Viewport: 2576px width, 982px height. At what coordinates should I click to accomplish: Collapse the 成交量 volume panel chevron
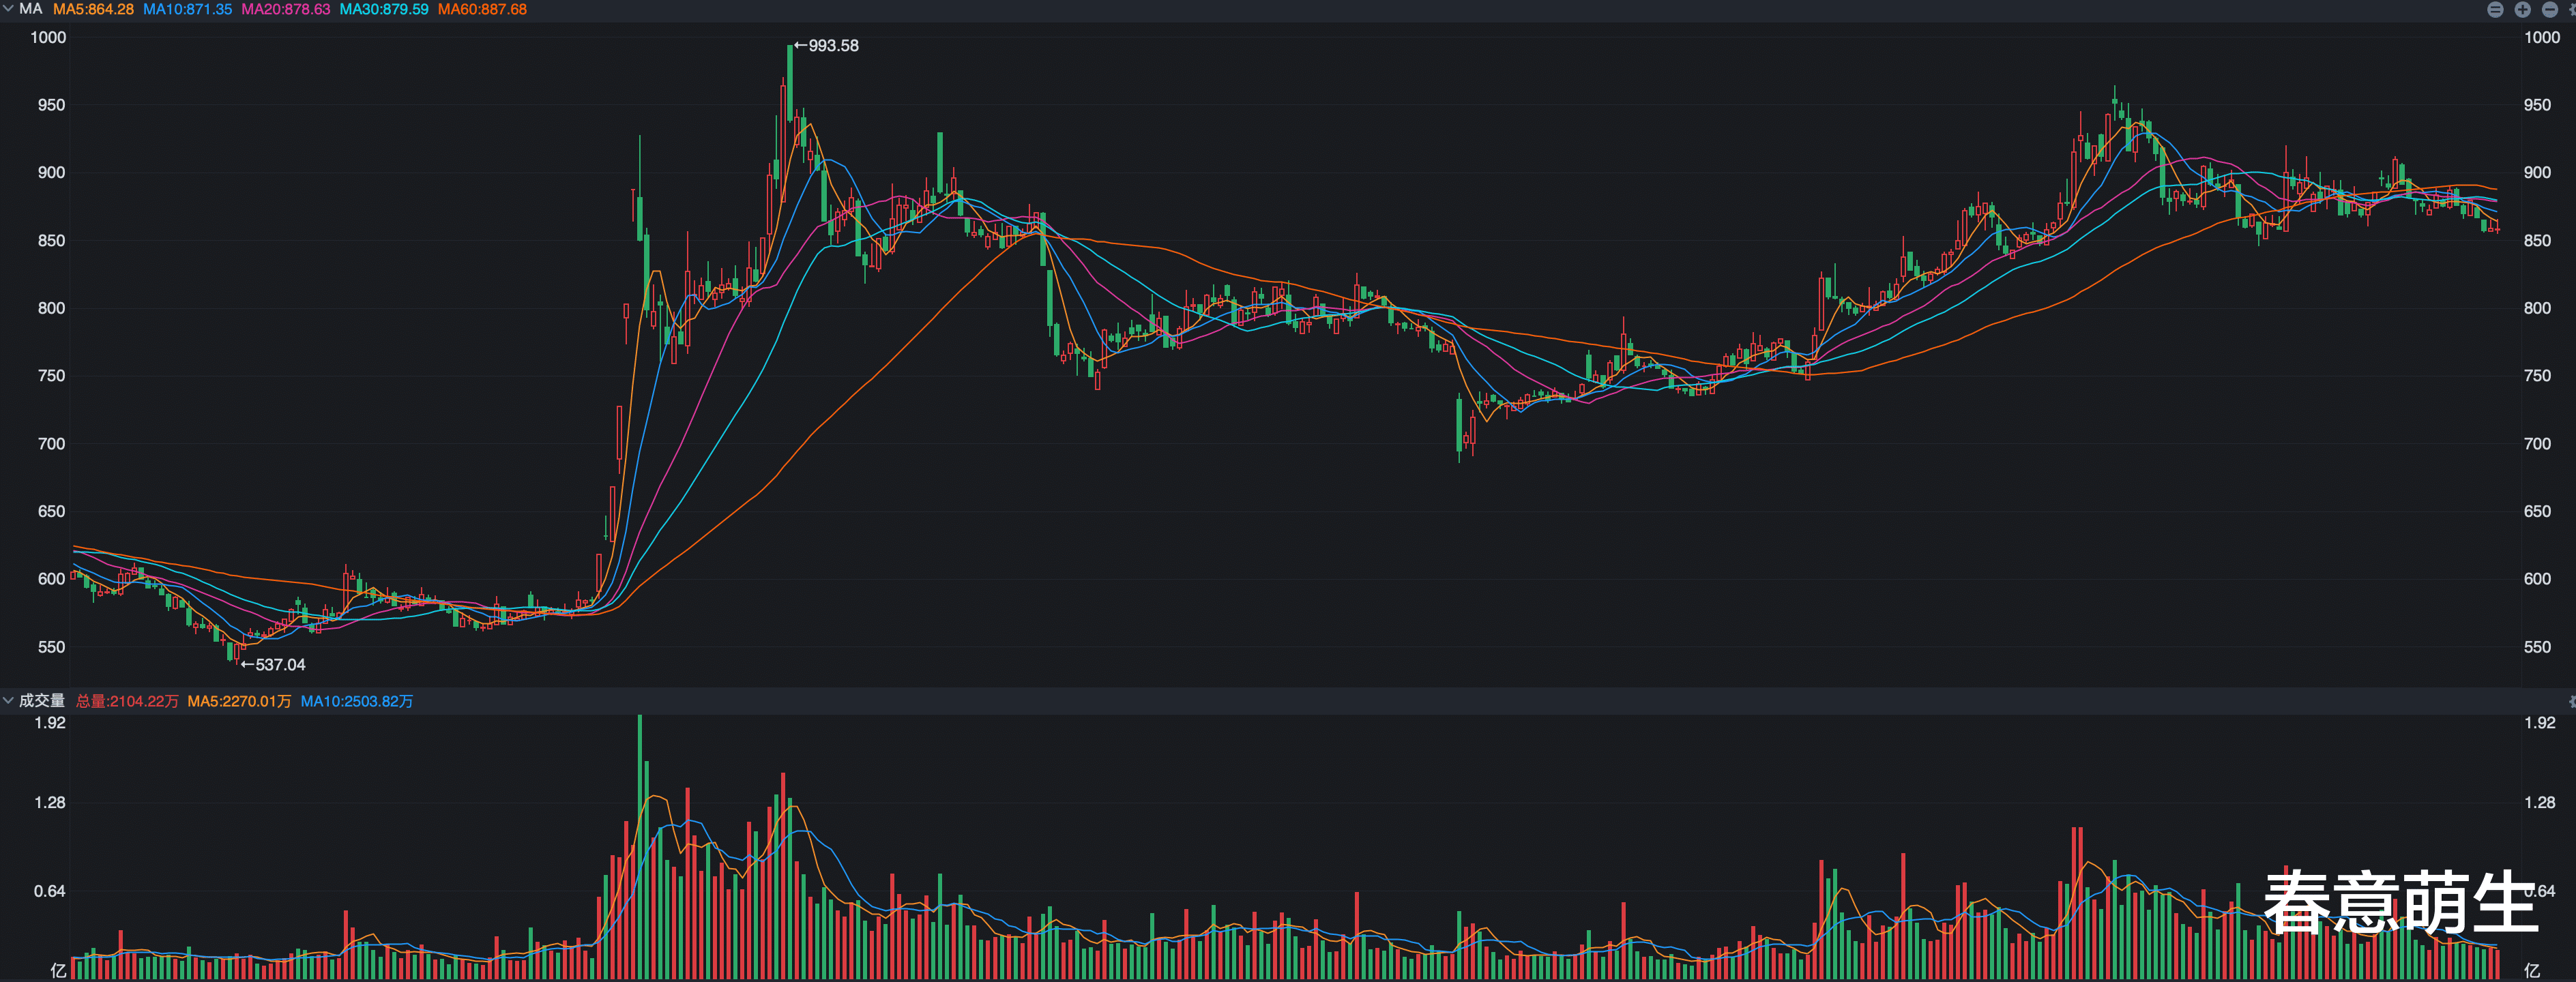click(8, 701)
